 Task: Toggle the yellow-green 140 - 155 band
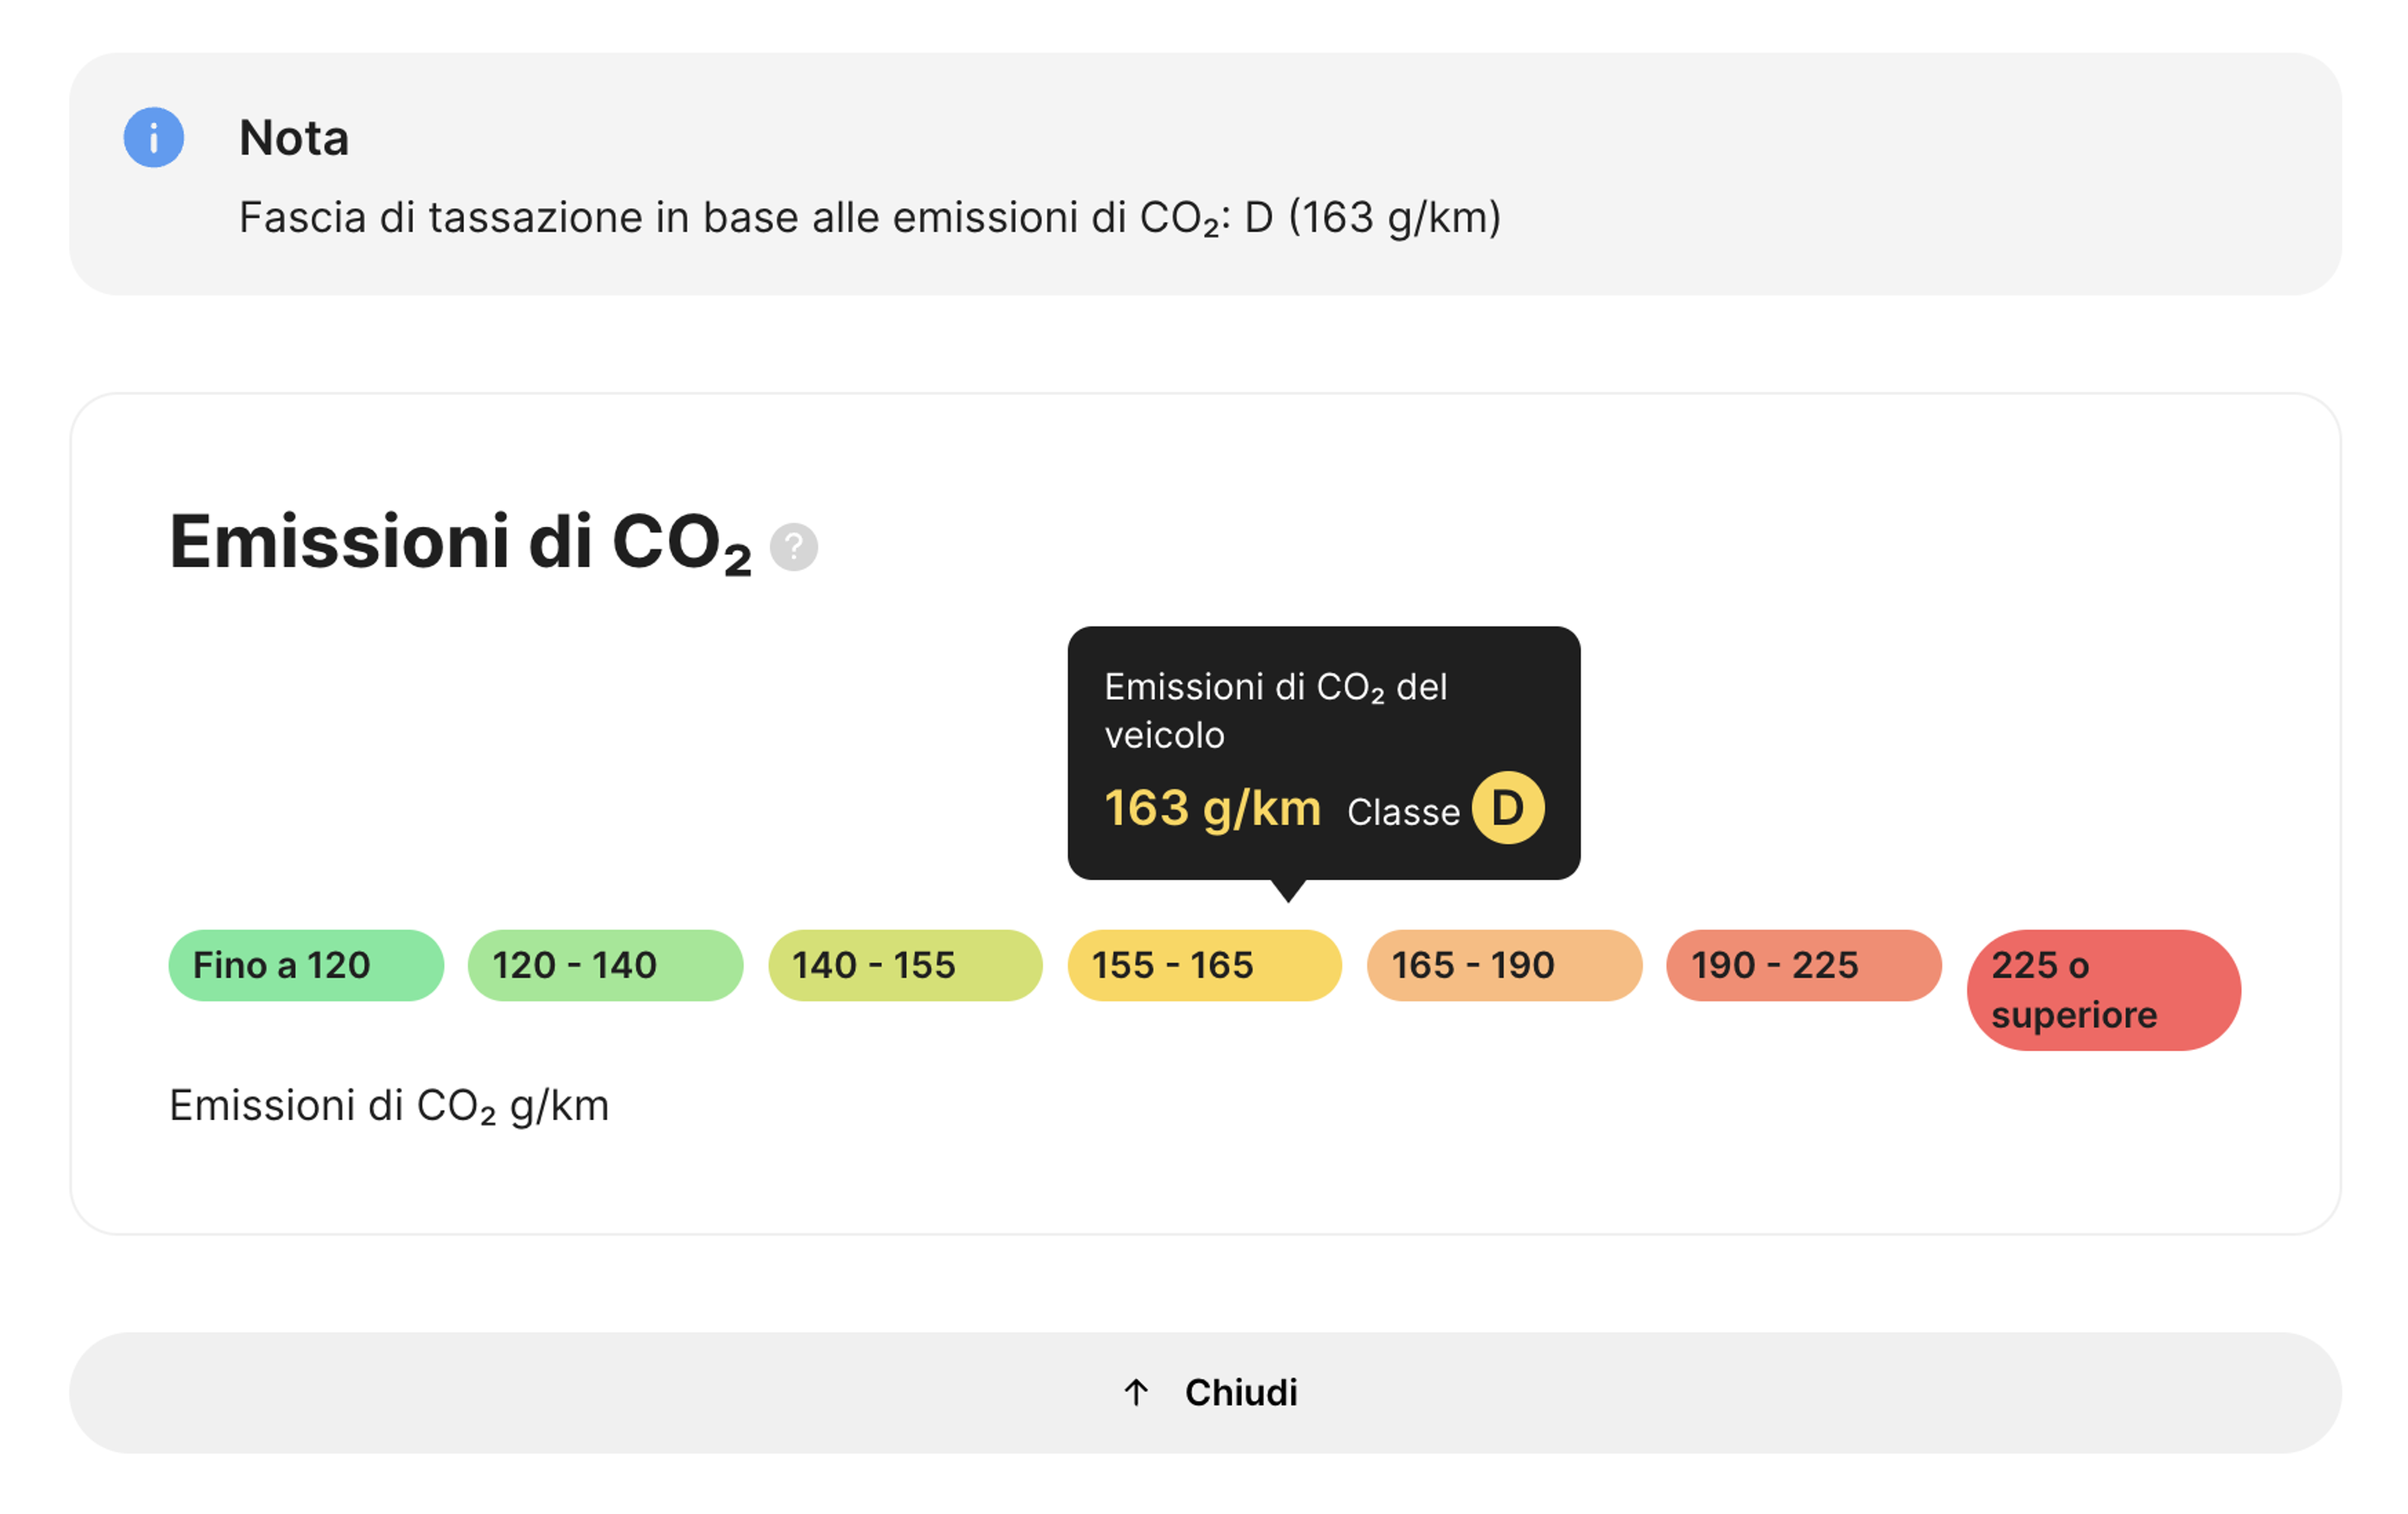(904, 965)
